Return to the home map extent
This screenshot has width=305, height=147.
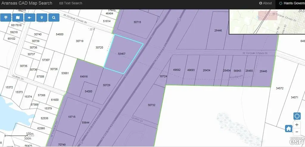click(x=288, y=129)
